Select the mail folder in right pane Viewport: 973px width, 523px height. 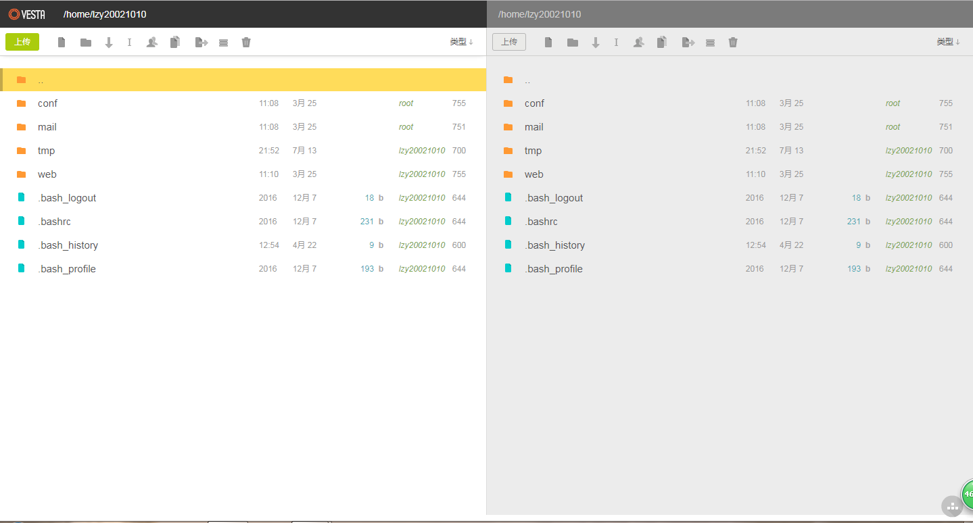click(x=730, y=127)
